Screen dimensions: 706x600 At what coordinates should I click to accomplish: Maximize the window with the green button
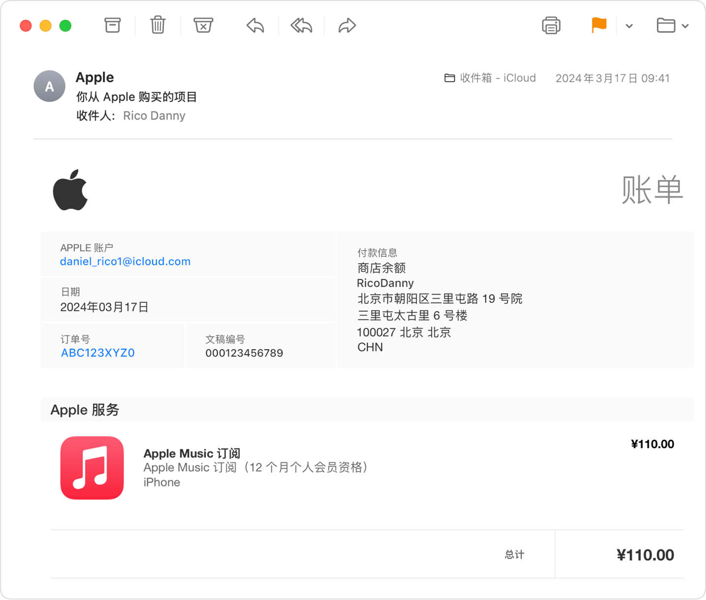(x=65, y=26)
